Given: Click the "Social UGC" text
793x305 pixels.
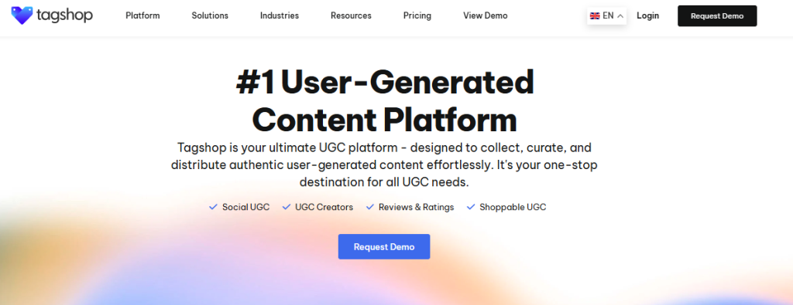Looking at the screenshot, I should click(245, 207).
